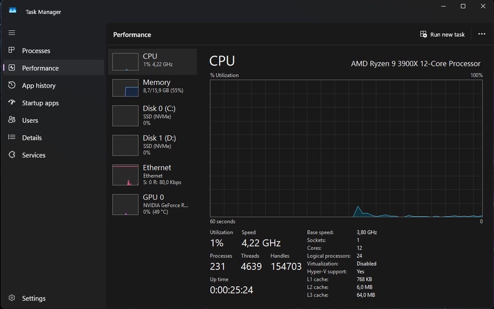Click the Run new task button
Viewport: 494px width, 309px height.
pyautogui.click(x=443, y=34)
